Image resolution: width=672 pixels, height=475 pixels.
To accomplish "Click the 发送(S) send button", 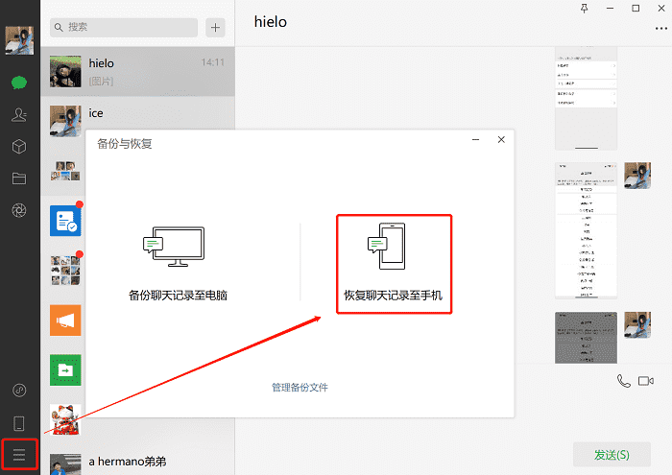I will (611, 454).
